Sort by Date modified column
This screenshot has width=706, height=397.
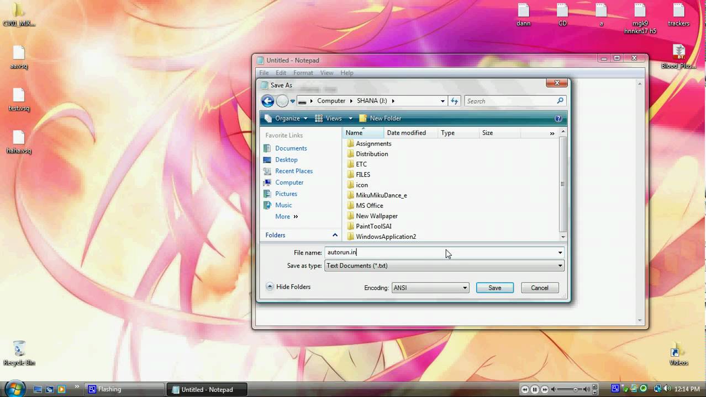click(x=410, y=133)
